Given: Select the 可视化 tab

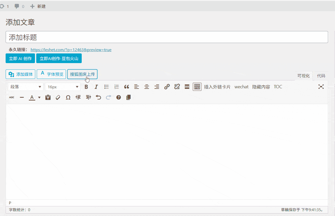Looking at the screenshot, I should [304, 76].
